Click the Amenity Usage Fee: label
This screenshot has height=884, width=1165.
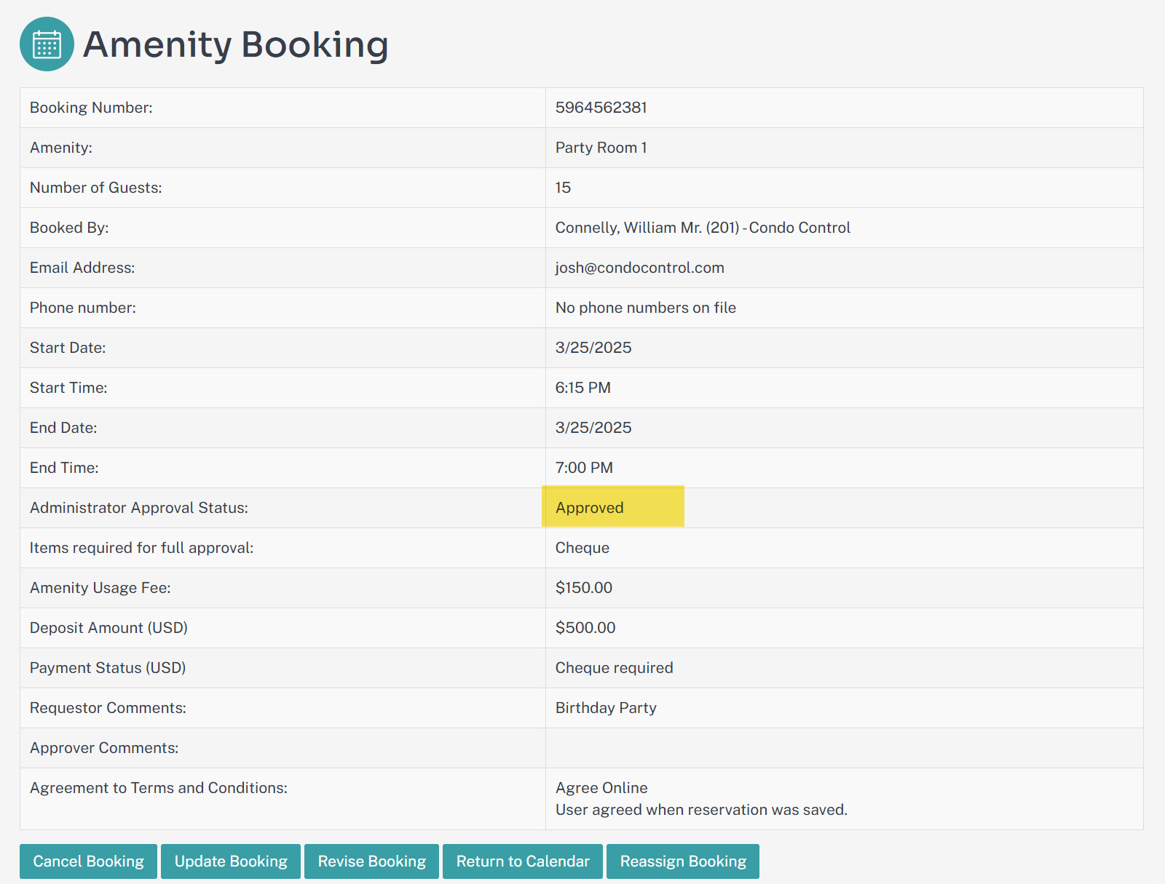pos(100,588)
